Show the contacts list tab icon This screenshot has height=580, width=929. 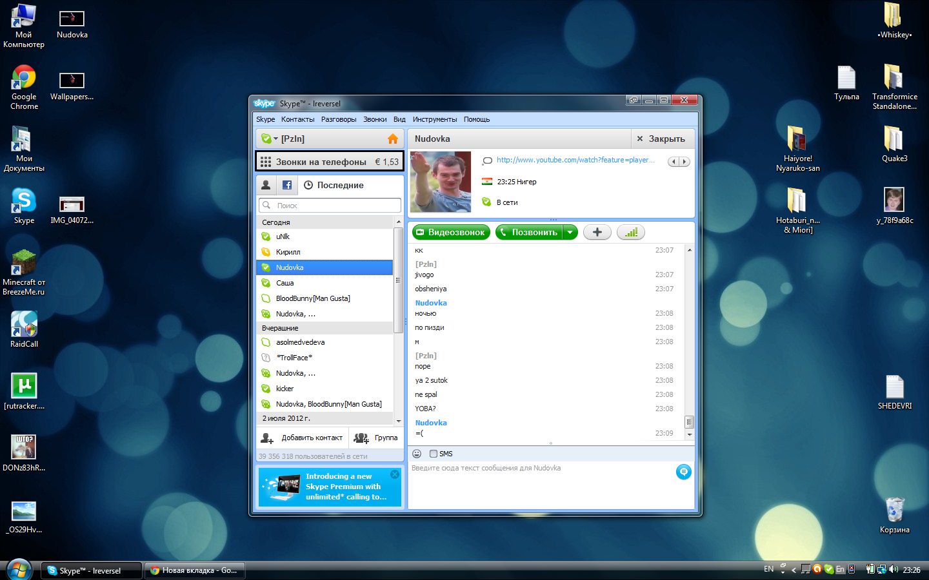[266, 185]
